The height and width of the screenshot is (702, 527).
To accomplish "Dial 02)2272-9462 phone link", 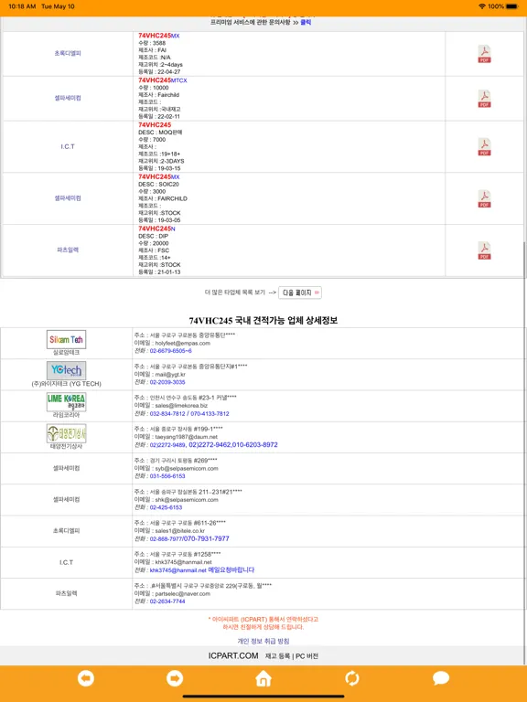I will (x=210, y=444).
